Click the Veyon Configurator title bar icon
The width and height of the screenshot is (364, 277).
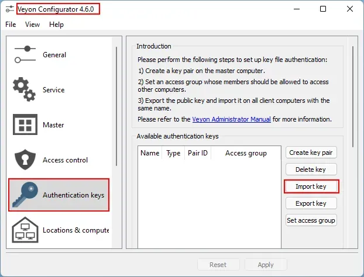click(x=11, y=9)
